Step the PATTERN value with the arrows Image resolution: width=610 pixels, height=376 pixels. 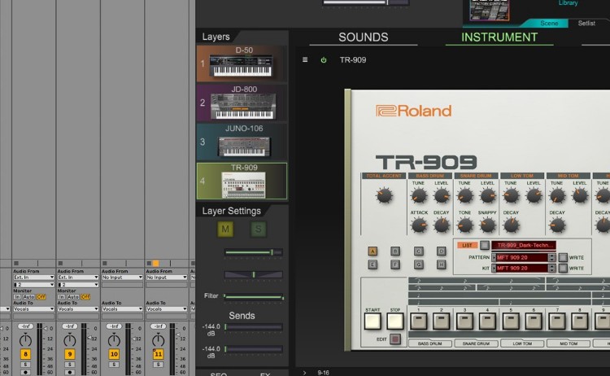click(x=551, y=257)
